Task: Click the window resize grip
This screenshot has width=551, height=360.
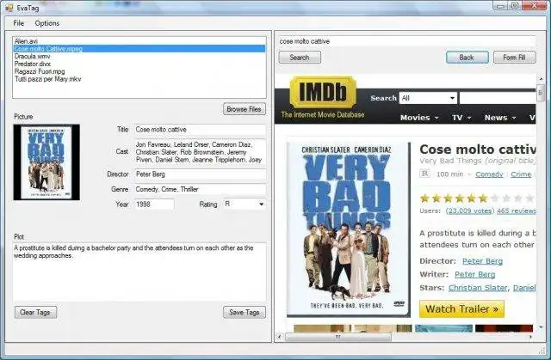Action: click(542, 350)
